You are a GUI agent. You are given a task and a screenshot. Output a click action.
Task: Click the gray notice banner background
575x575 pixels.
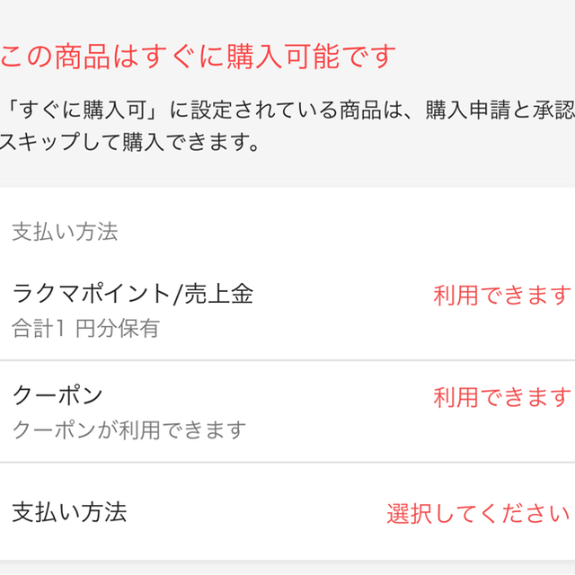click(287, 93)
